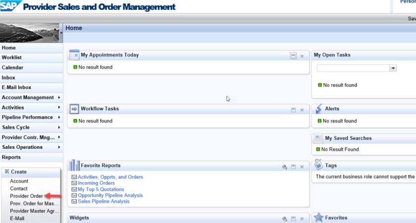416x223 pixels.
Task: Click the Favorite Reports bar chart icon
Action: 74,165
